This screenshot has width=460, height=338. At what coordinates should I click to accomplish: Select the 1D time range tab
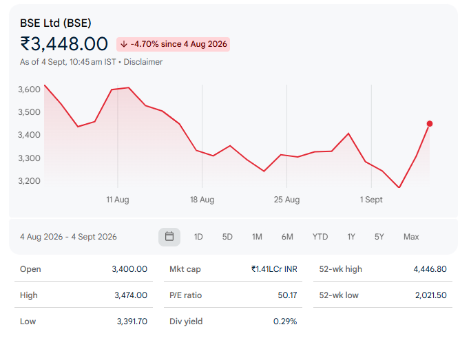click(198, 237)
